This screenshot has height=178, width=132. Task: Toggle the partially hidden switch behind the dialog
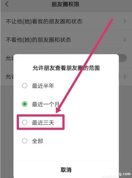[x=123, y=58]
